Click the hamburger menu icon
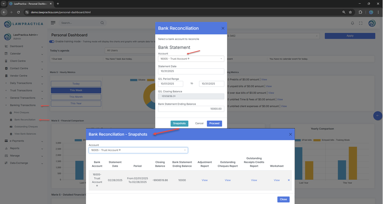Image resolution: width=383 pixels, height=204 pixels. [x=53, y=23]
